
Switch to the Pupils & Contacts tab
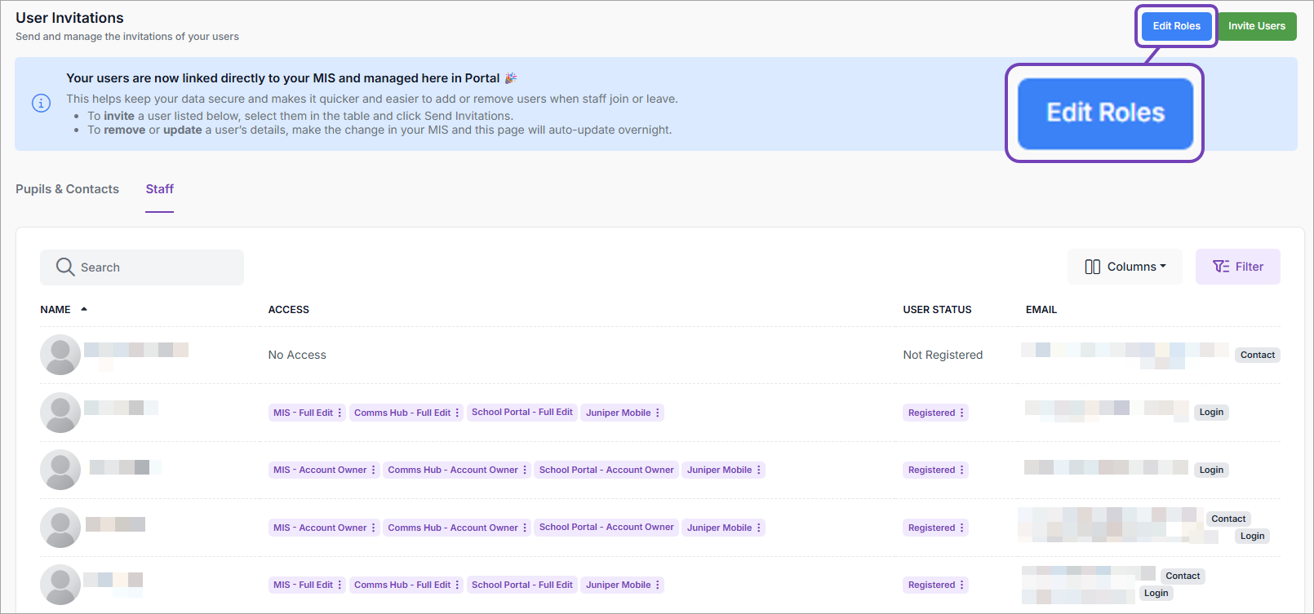click(x=67, y=189)
